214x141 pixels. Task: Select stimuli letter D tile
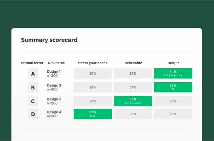[x=33, y=114]
